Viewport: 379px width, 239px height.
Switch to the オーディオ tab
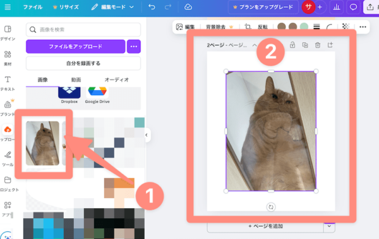pyautogui.click(x=116, y=79)
